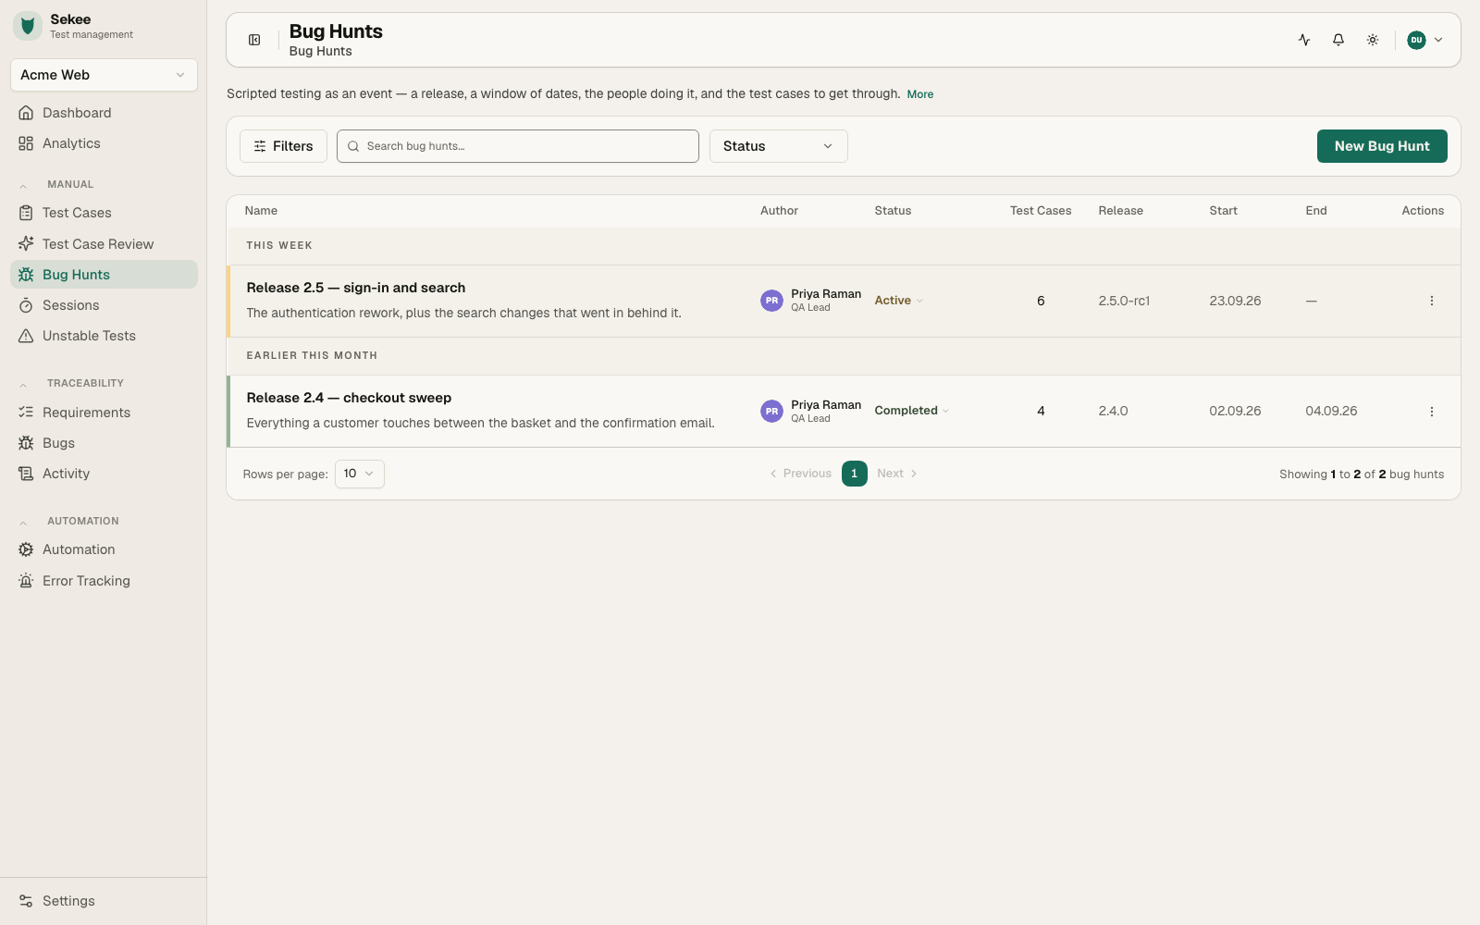This screenshot has height=925, width=1480.
Task: Open Analytics page
Action: 104,143
